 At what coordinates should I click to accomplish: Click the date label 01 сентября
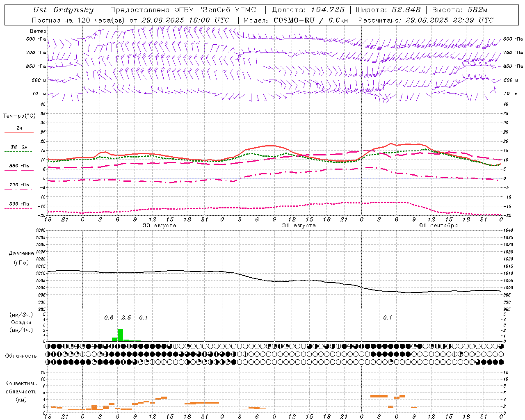438,226
